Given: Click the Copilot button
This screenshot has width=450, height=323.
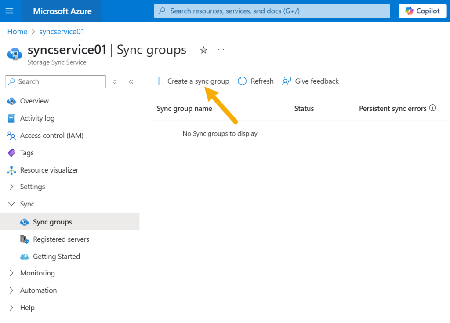Looking at the screenshot, I should tap(422, 11).
